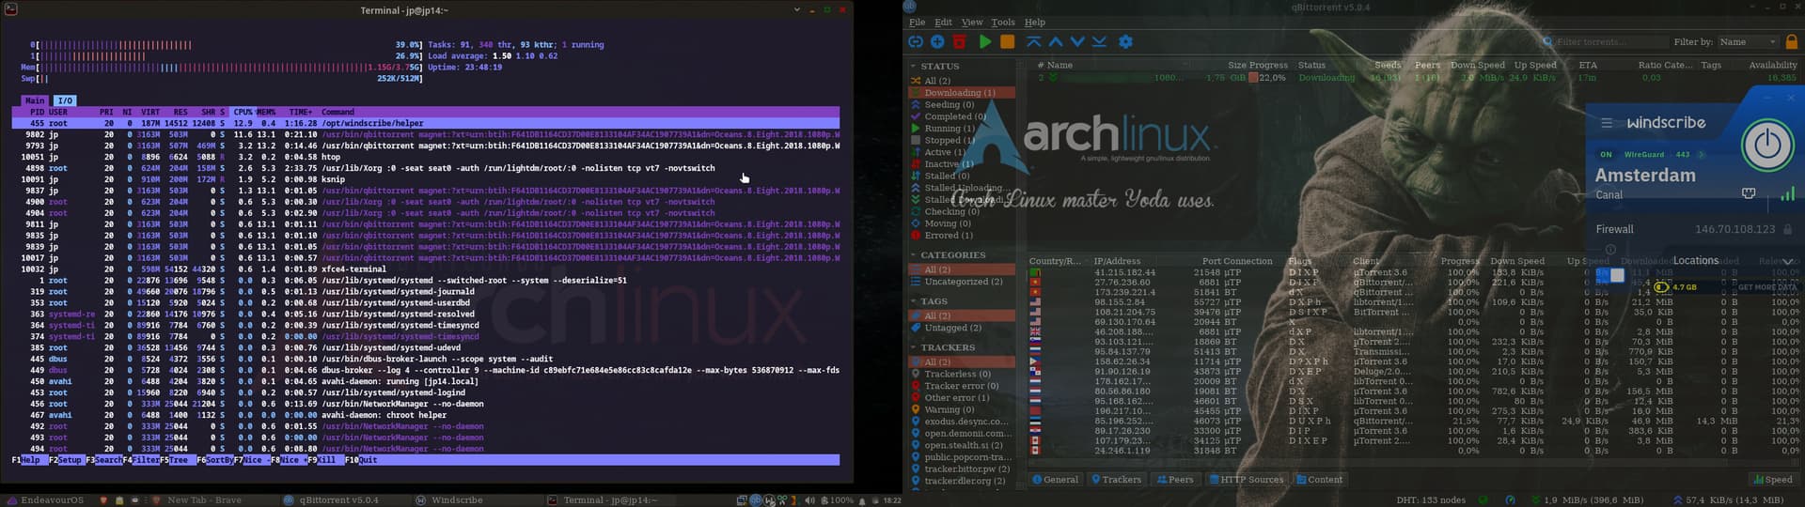The width and height of the screenshot is (1805, 507).
Task: Select Other error (1) tracker filter
Action: pos(962,398)
